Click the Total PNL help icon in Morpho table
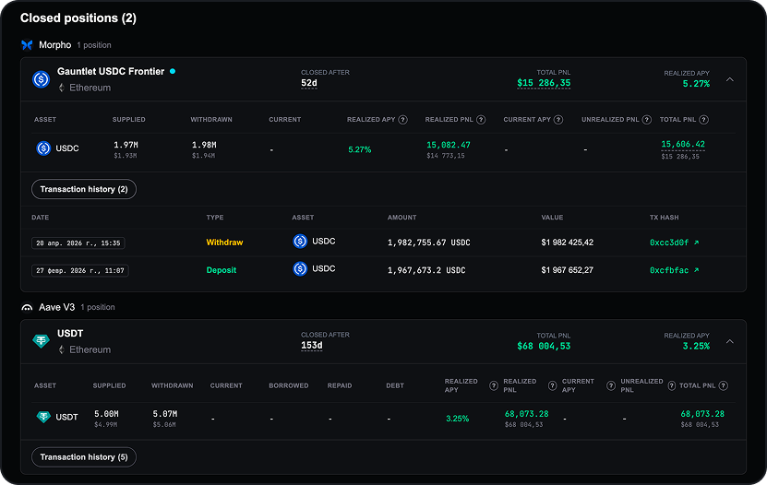Viewport: 767px width, 485px height. pos(704,120)
